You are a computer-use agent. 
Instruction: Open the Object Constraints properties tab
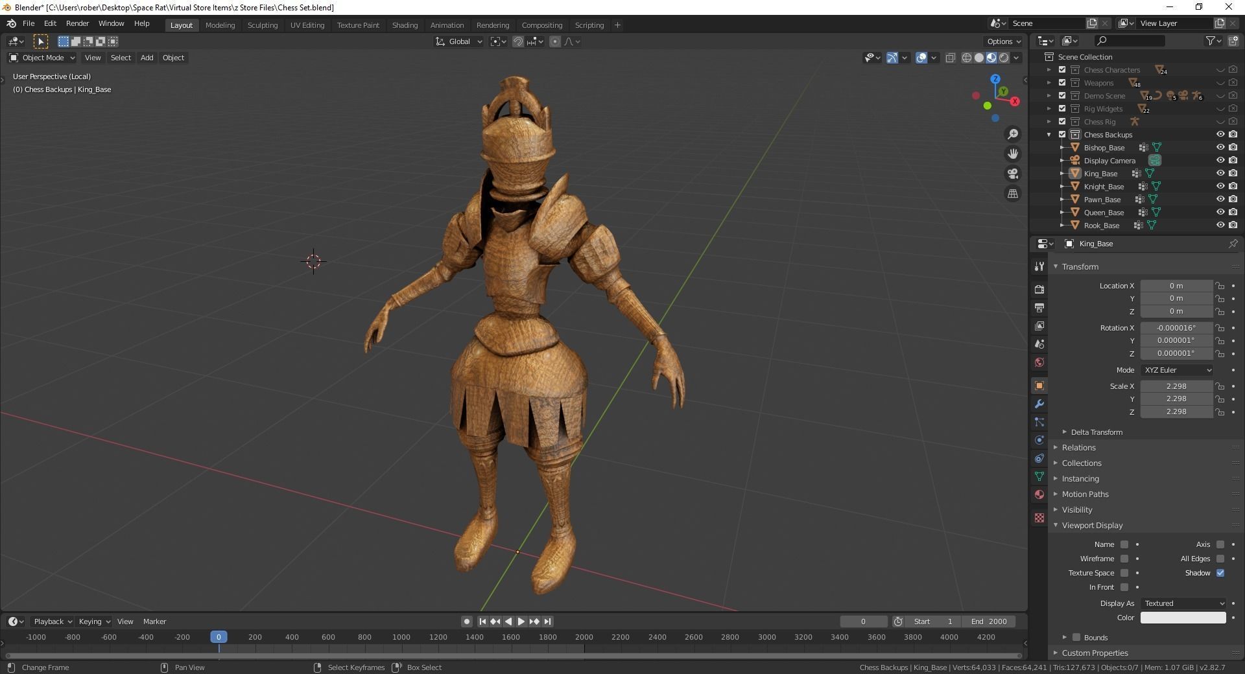(1039, 458)
